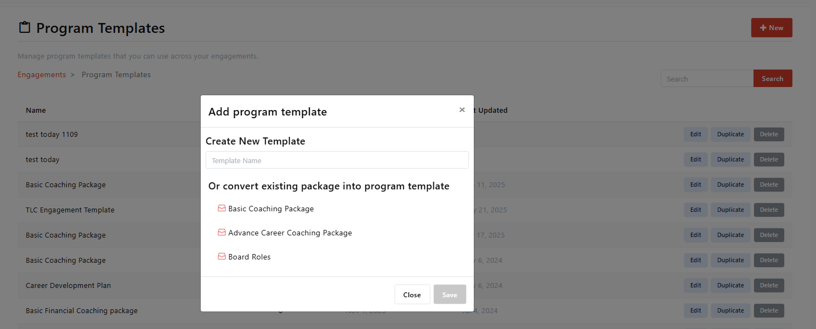816x329 pixels.
Task: Close the dialog with the X icon
Action: click(462, 110)
